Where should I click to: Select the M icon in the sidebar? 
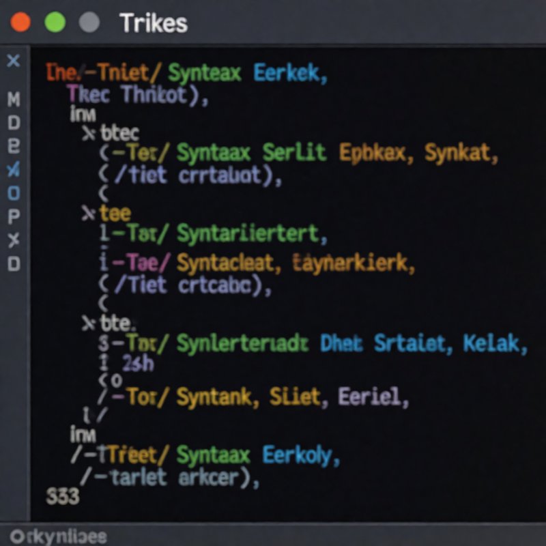[x=14, y=99]
